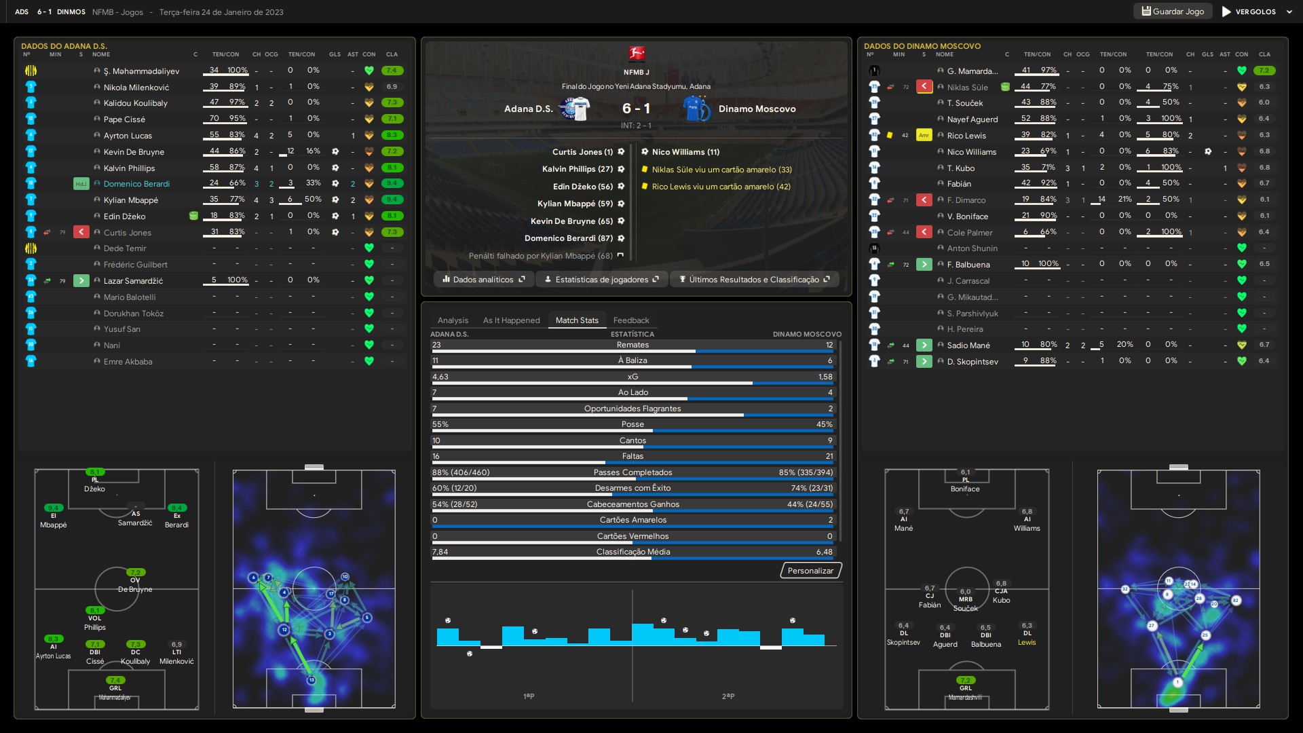
Task: Open Dados analíticos
Action: pos(483,280)
